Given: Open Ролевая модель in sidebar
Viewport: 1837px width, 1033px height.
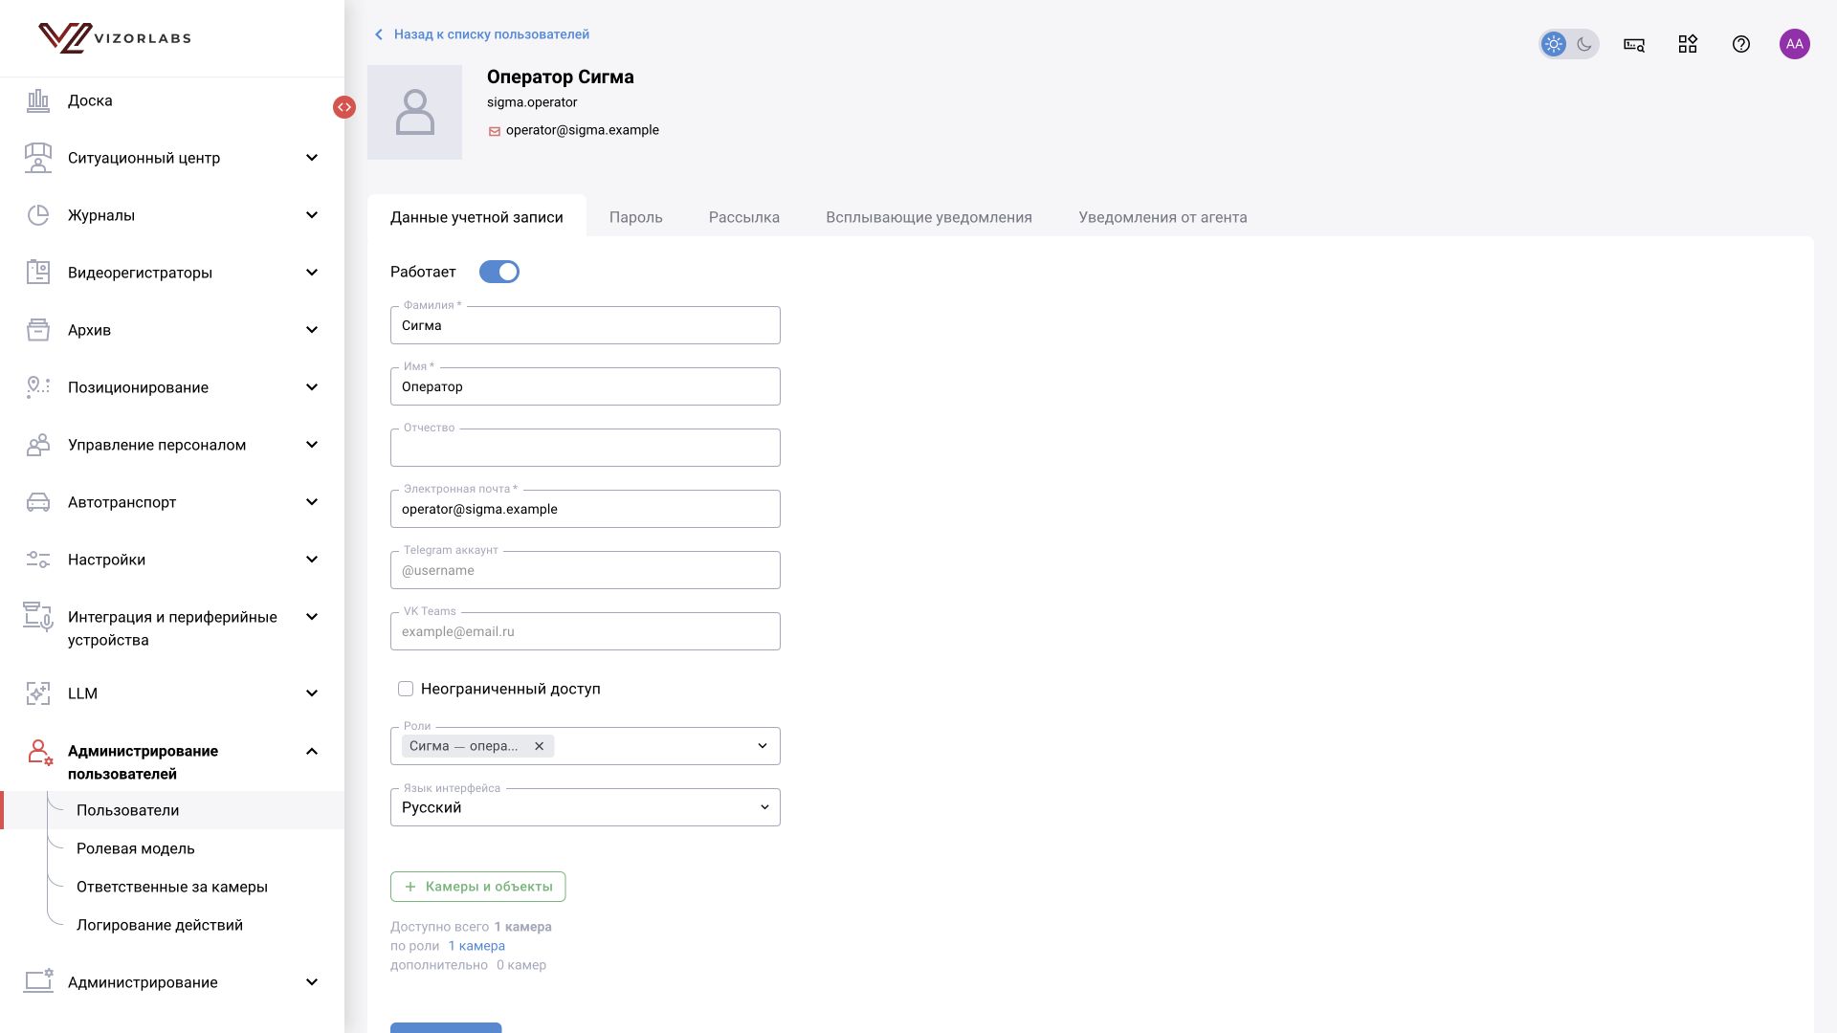Looking at the screenshot, I should pos(136,848).
